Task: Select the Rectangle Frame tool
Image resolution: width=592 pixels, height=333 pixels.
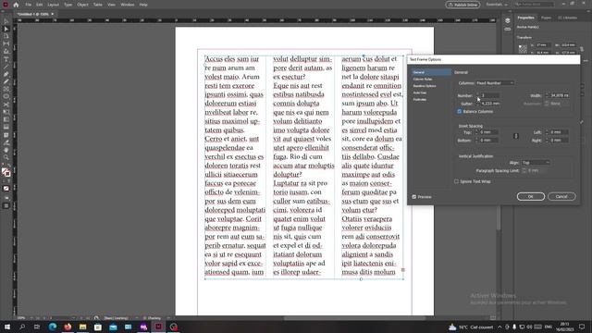Action: pyautogui.click(x=6, y=90)
